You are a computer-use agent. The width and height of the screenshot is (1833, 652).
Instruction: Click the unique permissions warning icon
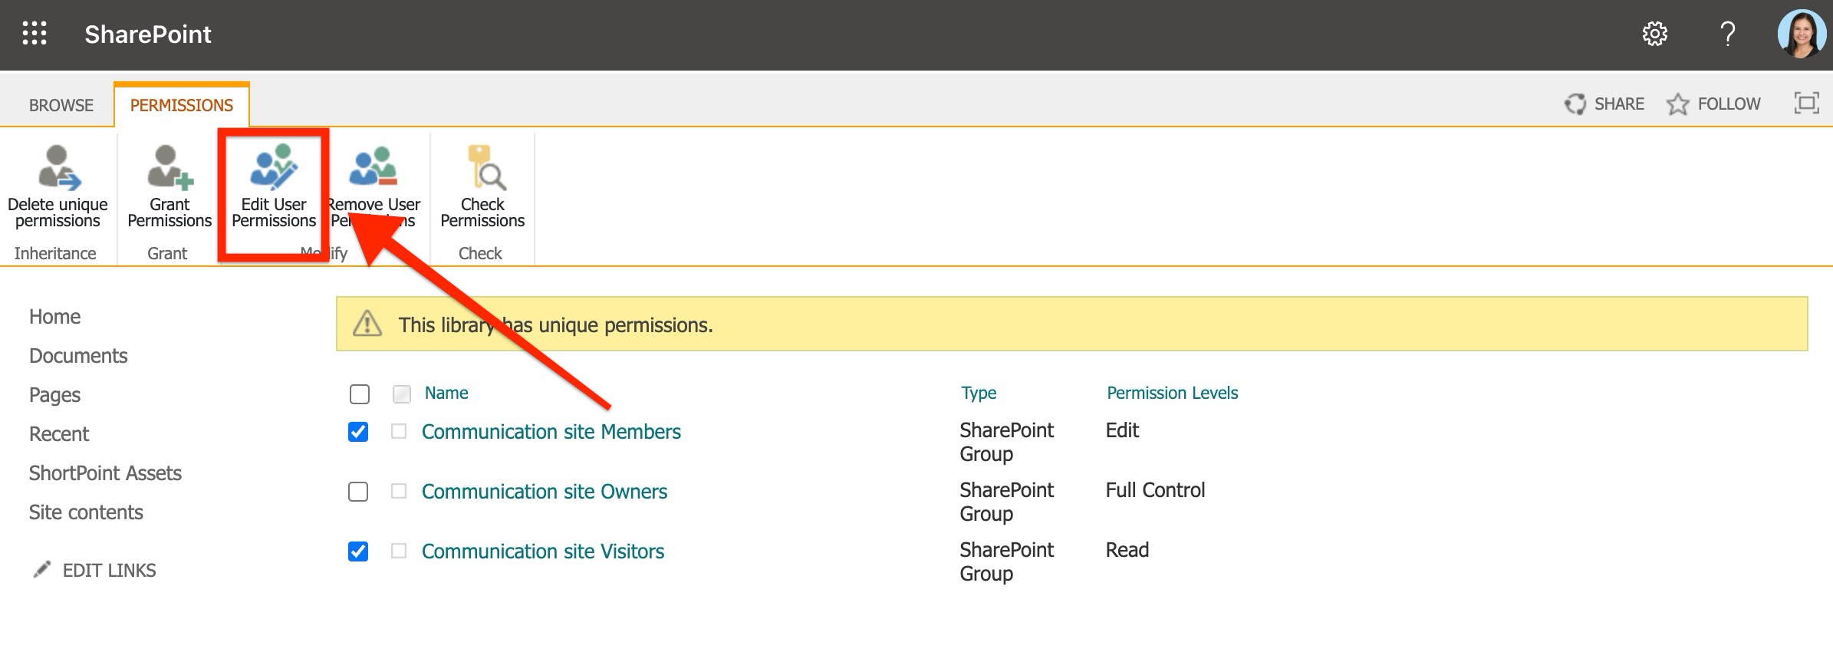tap(367, 324)
